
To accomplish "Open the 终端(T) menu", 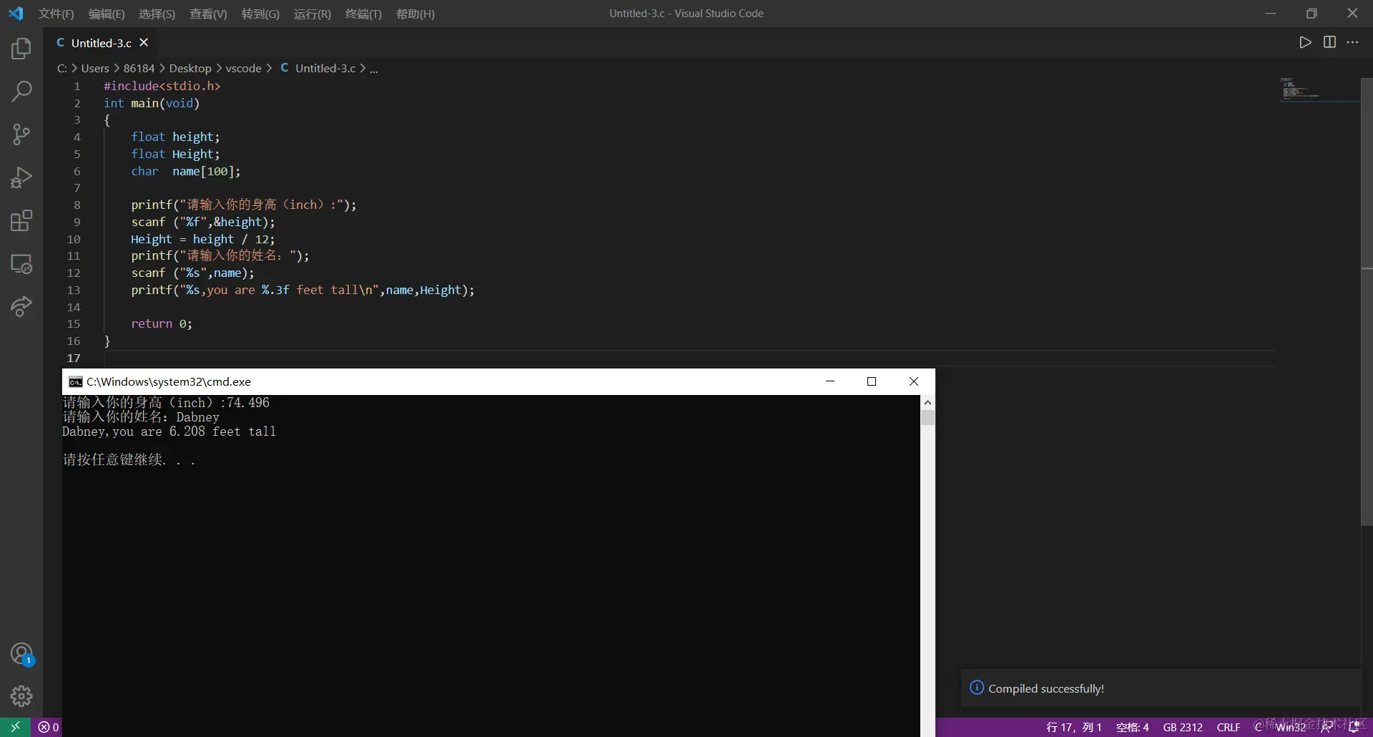I will coord(363,14).
